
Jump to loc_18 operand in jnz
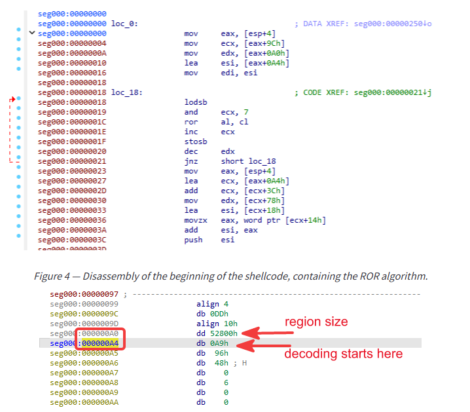tap(262, 161)
